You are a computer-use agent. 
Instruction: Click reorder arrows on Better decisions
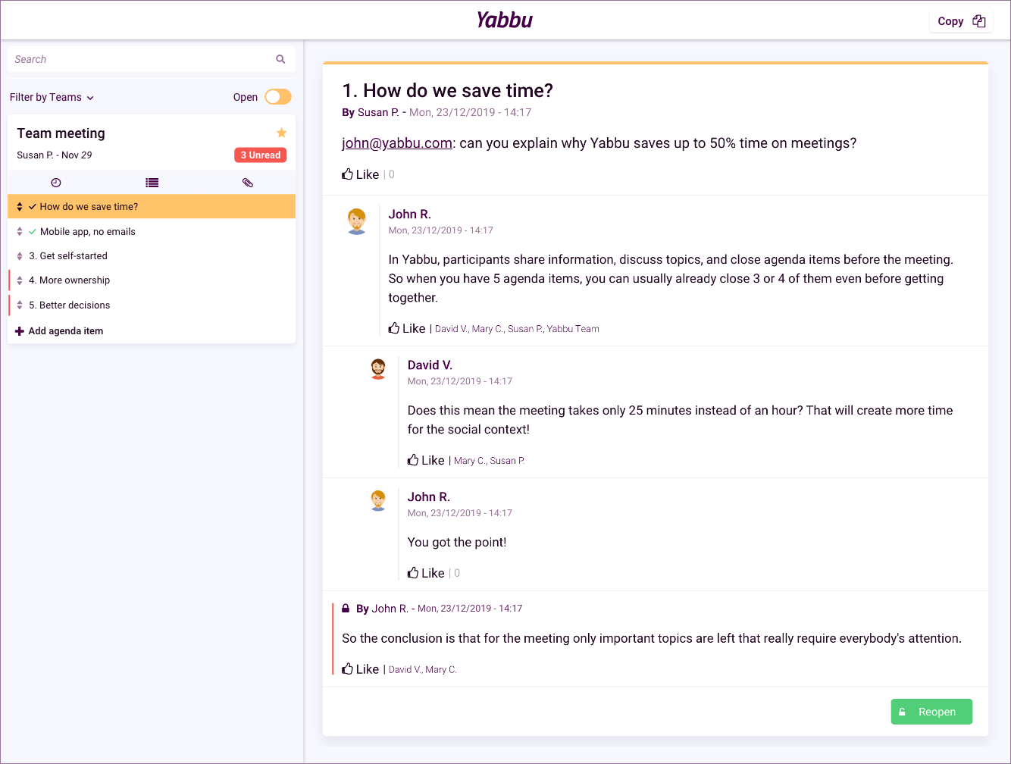(x=20, y=305)
